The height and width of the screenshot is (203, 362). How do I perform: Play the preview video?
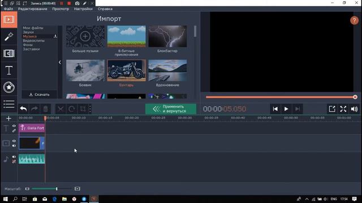click(286, 109)
